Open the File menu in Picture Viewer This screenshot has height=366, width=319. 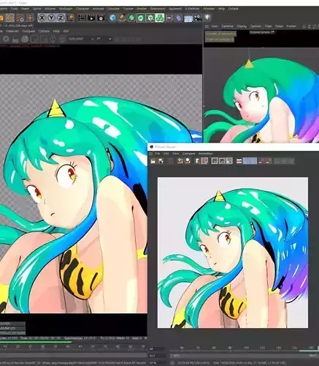tap(158, 154)
